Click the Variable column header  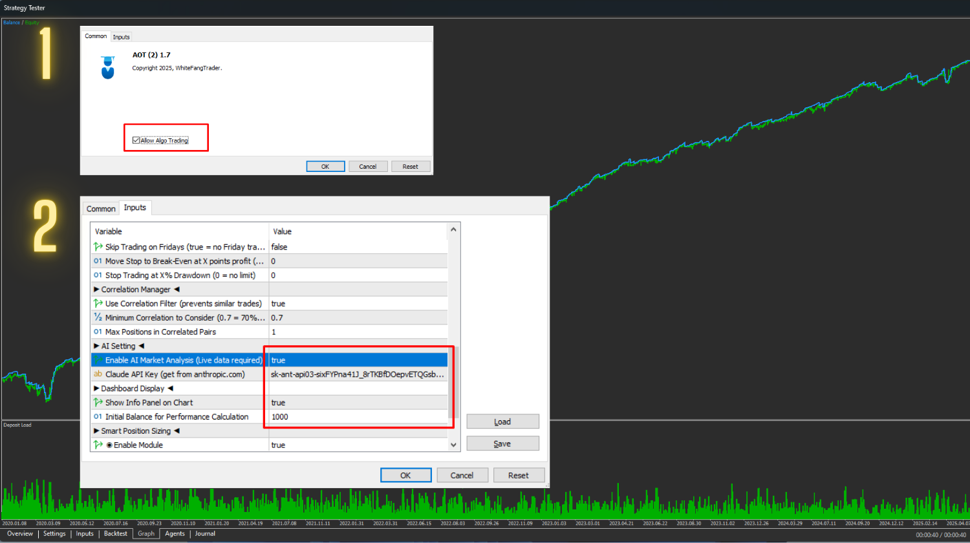pos(180,231)
